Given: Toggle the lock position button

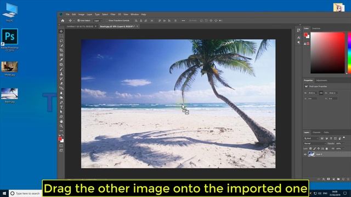Looking at the screenshot, I should (x=319, y=148).
